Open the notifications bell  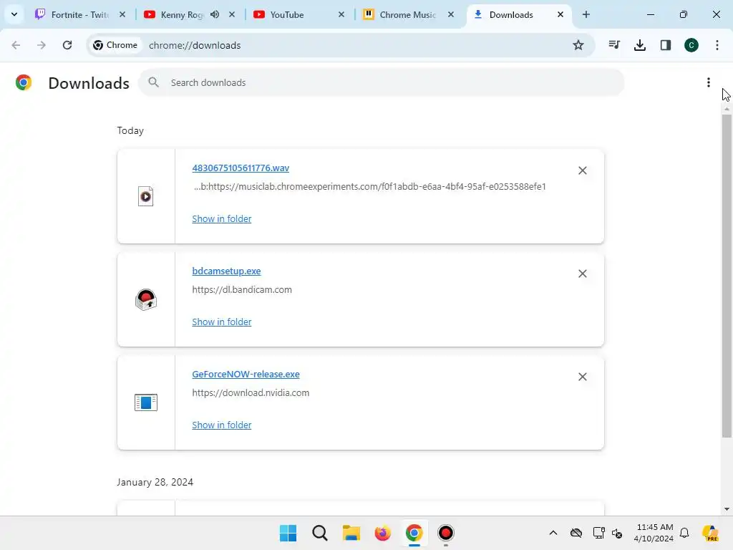tap(684, 533)
